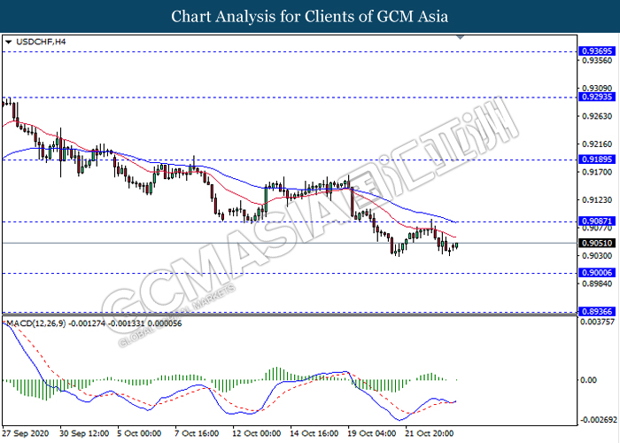620x443 pixels.
Task: Click the 0.90871 price level label
Action: (x=597, y=221)
